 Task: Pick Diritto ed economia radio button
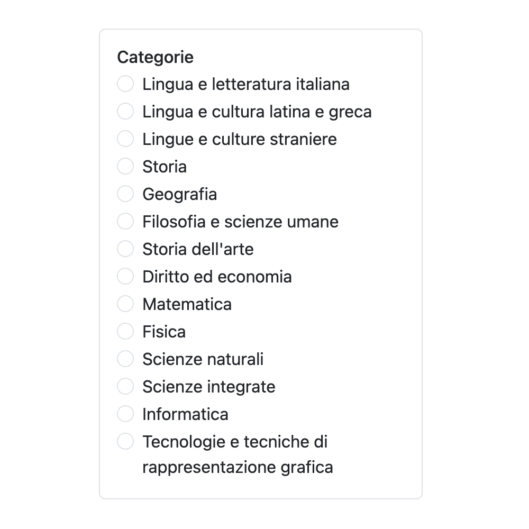click(x=125, y=276)
